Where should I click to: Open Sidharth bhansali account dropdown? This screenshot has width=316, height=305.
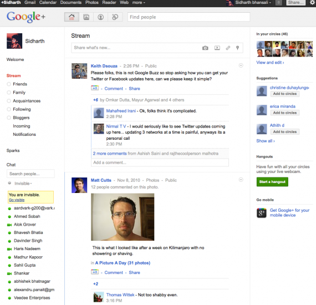click(x=253, y=2)
